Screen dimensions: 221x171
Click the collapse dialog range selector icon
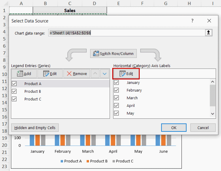208,33
